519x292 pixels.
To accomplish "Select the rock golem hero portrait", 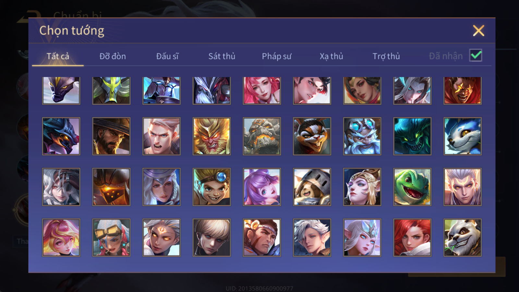I will pyautogui.click(x=262, y=136).
